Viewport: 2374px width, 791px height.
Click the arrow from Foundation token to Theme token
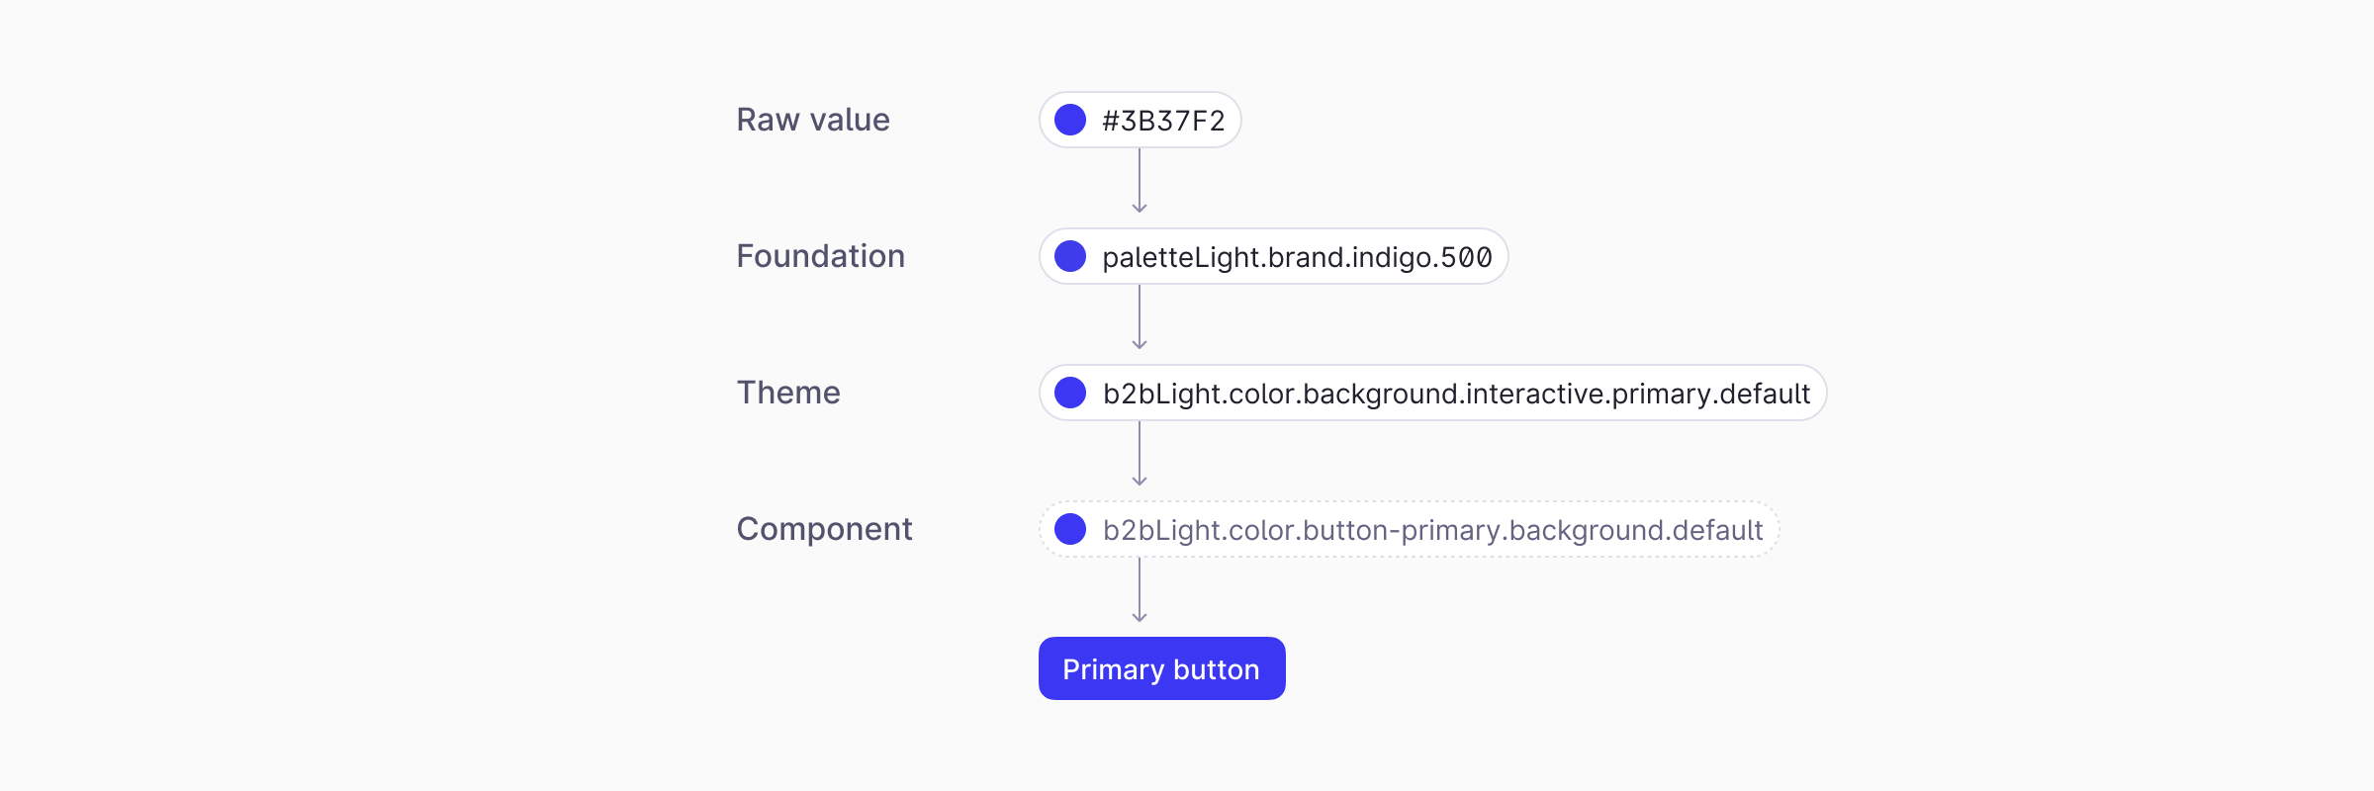pos(1140,317)
